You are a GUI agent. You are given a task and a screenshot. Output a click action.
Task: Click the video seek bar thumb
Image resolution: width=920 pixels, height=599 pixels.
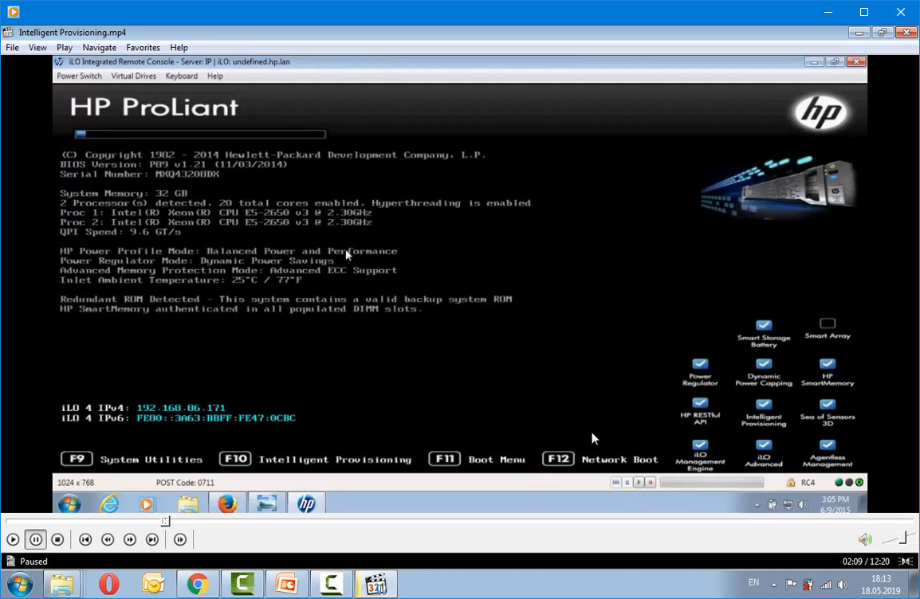point(166,521)
